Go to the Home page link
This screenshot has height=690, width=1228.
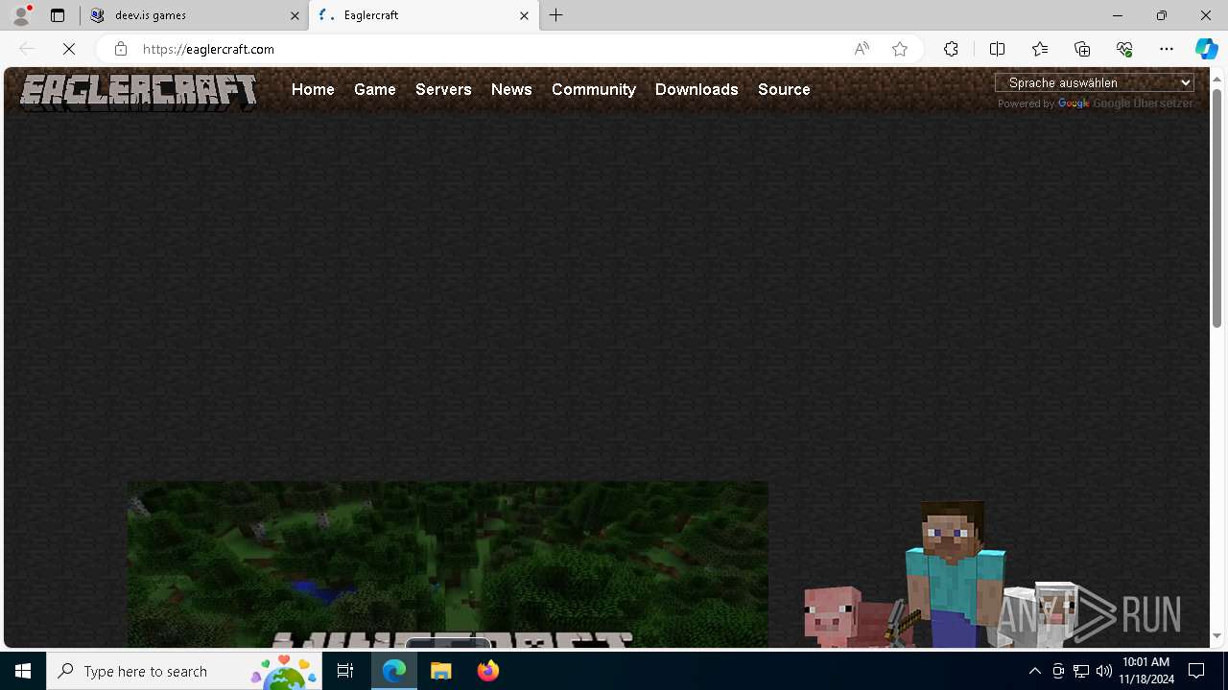pyautogui.click(x=313, y=89)
